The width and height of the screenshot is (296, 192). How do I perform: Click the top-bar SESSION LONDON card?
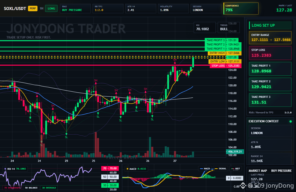206,8
